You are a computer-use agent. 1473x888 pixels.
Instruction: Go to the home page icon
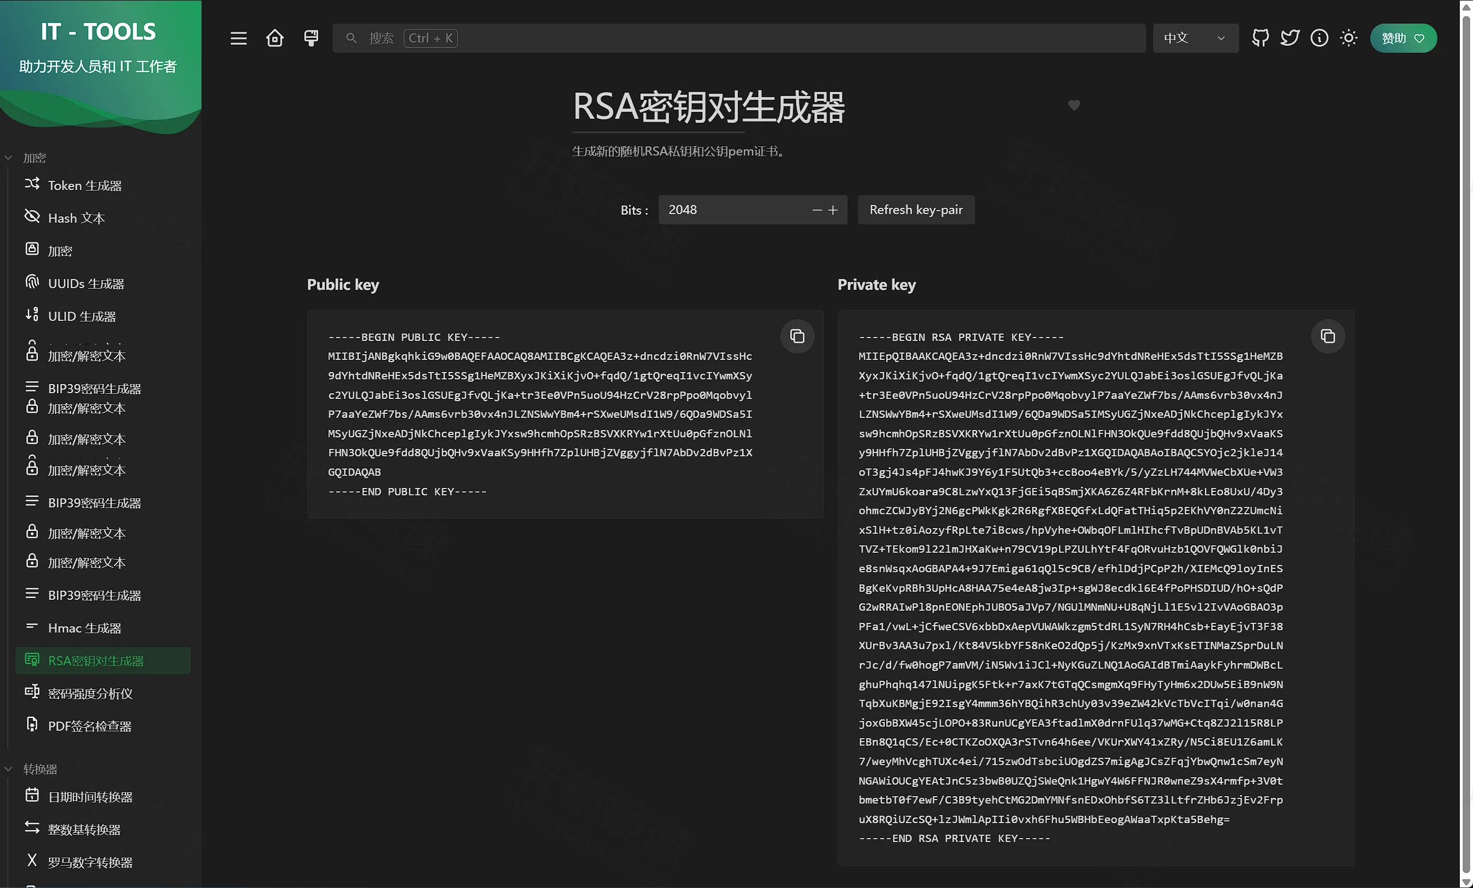pyautogui.click(x=275, y=38)
